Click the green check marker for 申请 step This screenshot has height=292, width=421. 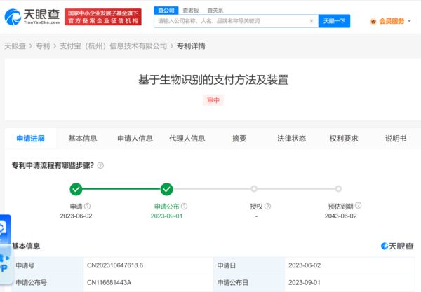[76, 189]
